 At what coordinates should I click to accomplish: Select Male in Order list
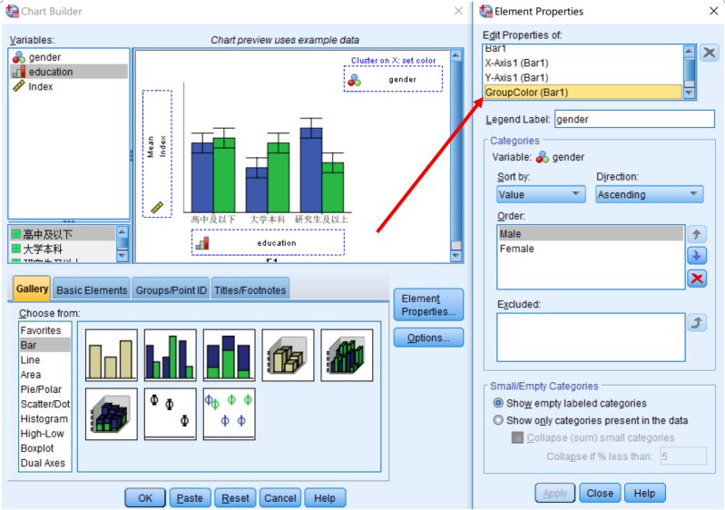click(x=591, y=234)
